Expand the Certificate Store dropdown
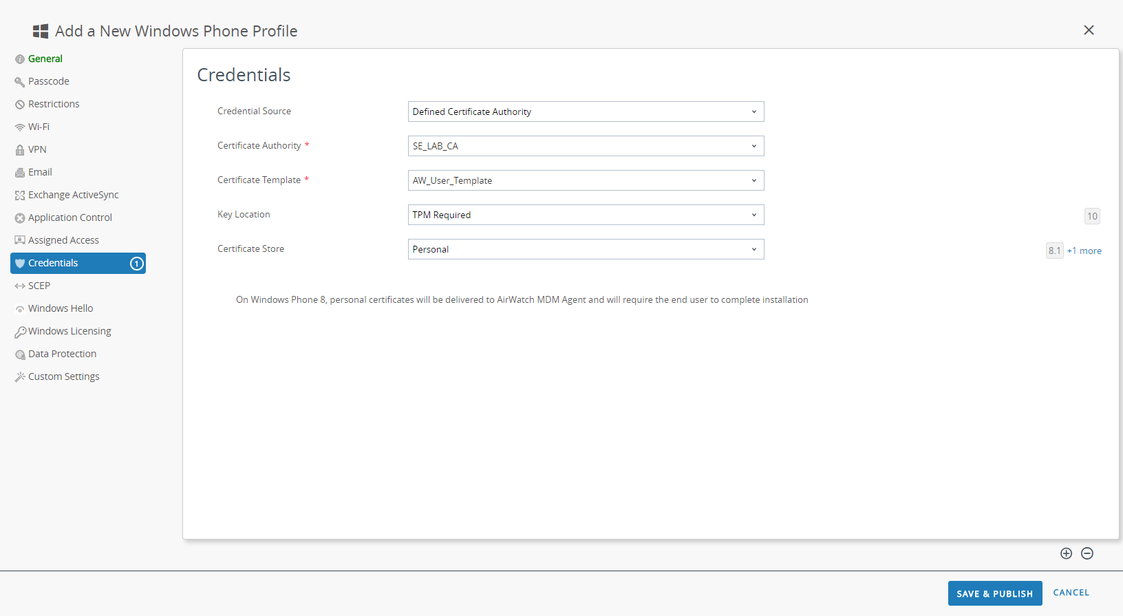Screen dimensions: 1123x616 586,249
